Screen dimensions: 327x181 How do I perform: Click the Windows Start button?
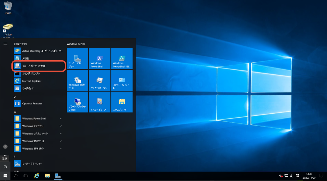(x=5, y=176)
